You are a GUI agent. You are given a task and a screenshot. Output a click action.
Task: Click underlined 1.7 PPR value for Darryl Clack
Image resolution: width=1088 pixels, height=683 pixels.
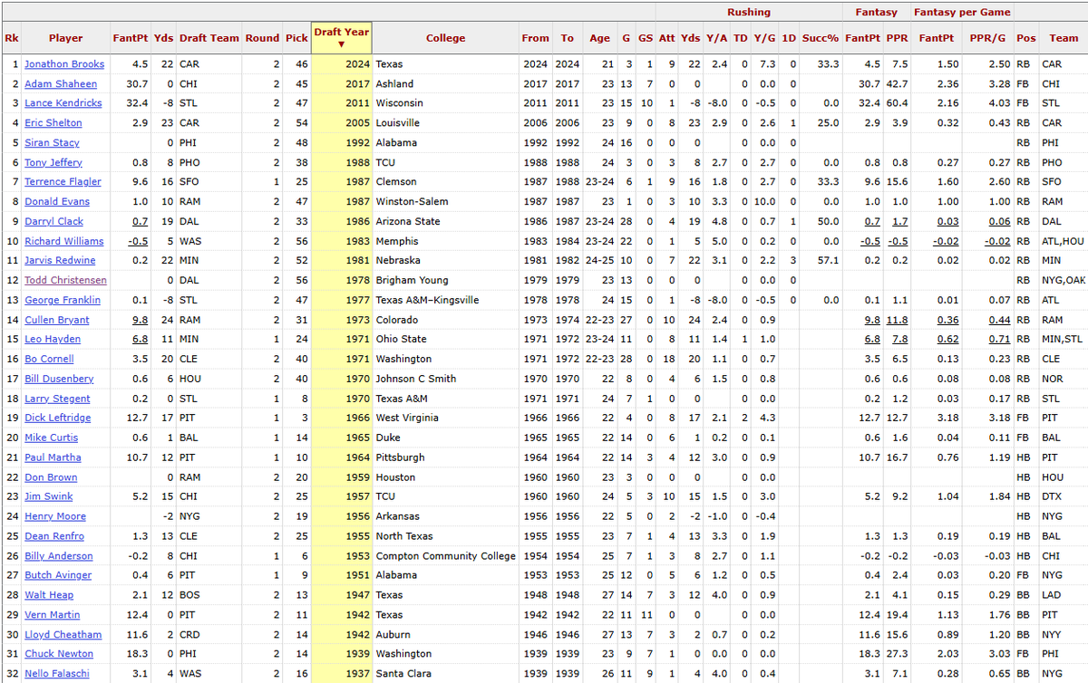click(899, 222)
